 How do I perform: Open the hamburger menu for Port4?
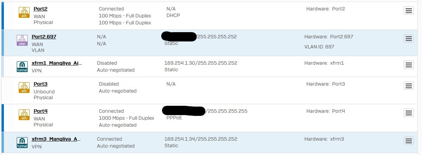pos(408,113)
